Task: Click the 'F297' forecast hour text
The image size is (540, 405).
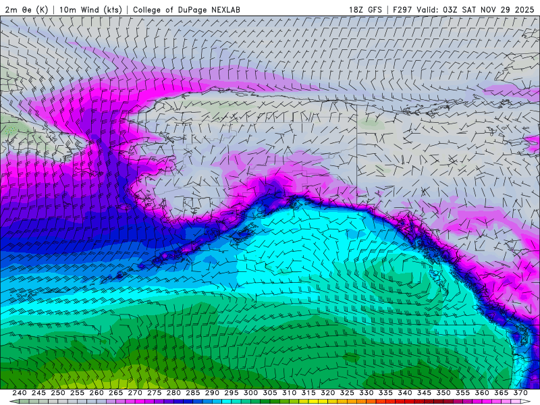Action: [402, 9]
